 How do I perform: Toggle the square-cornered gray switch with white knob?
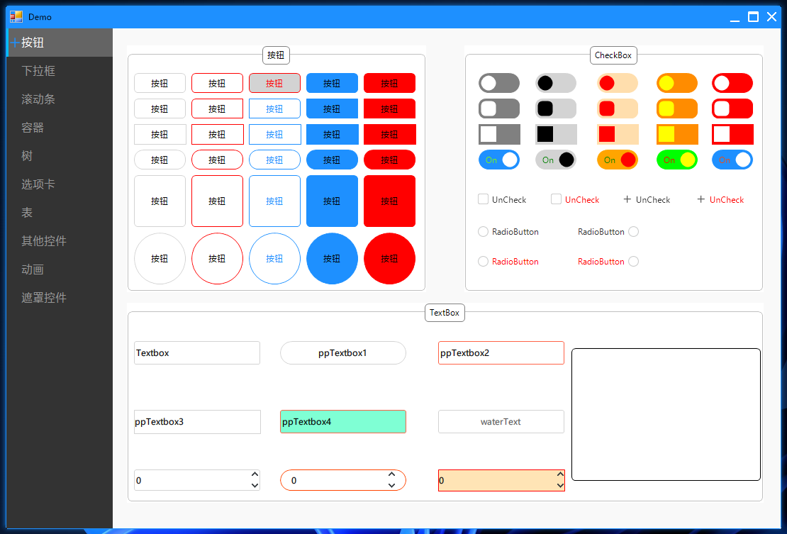[x=499, y=135]
